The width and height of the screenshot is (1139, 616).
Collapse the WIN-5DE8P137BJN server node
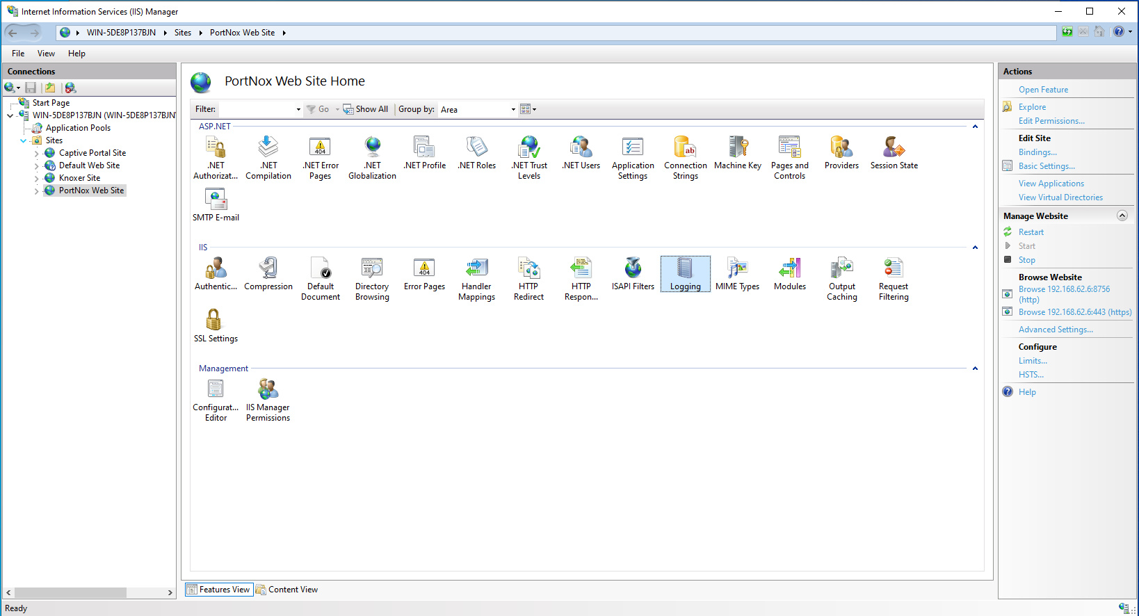[x=10, y=115]
